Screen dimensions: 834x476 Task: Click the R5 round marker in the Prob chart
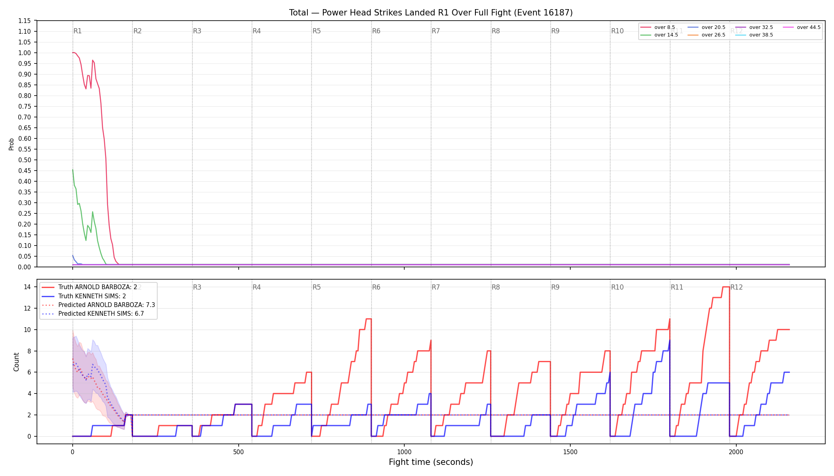click(x=317, y=31)
